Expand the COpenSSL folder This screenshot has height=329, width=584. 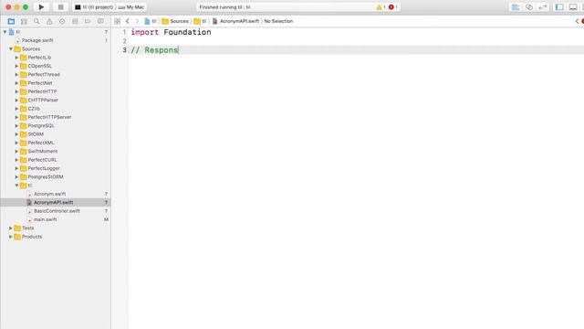click(16, 66)
